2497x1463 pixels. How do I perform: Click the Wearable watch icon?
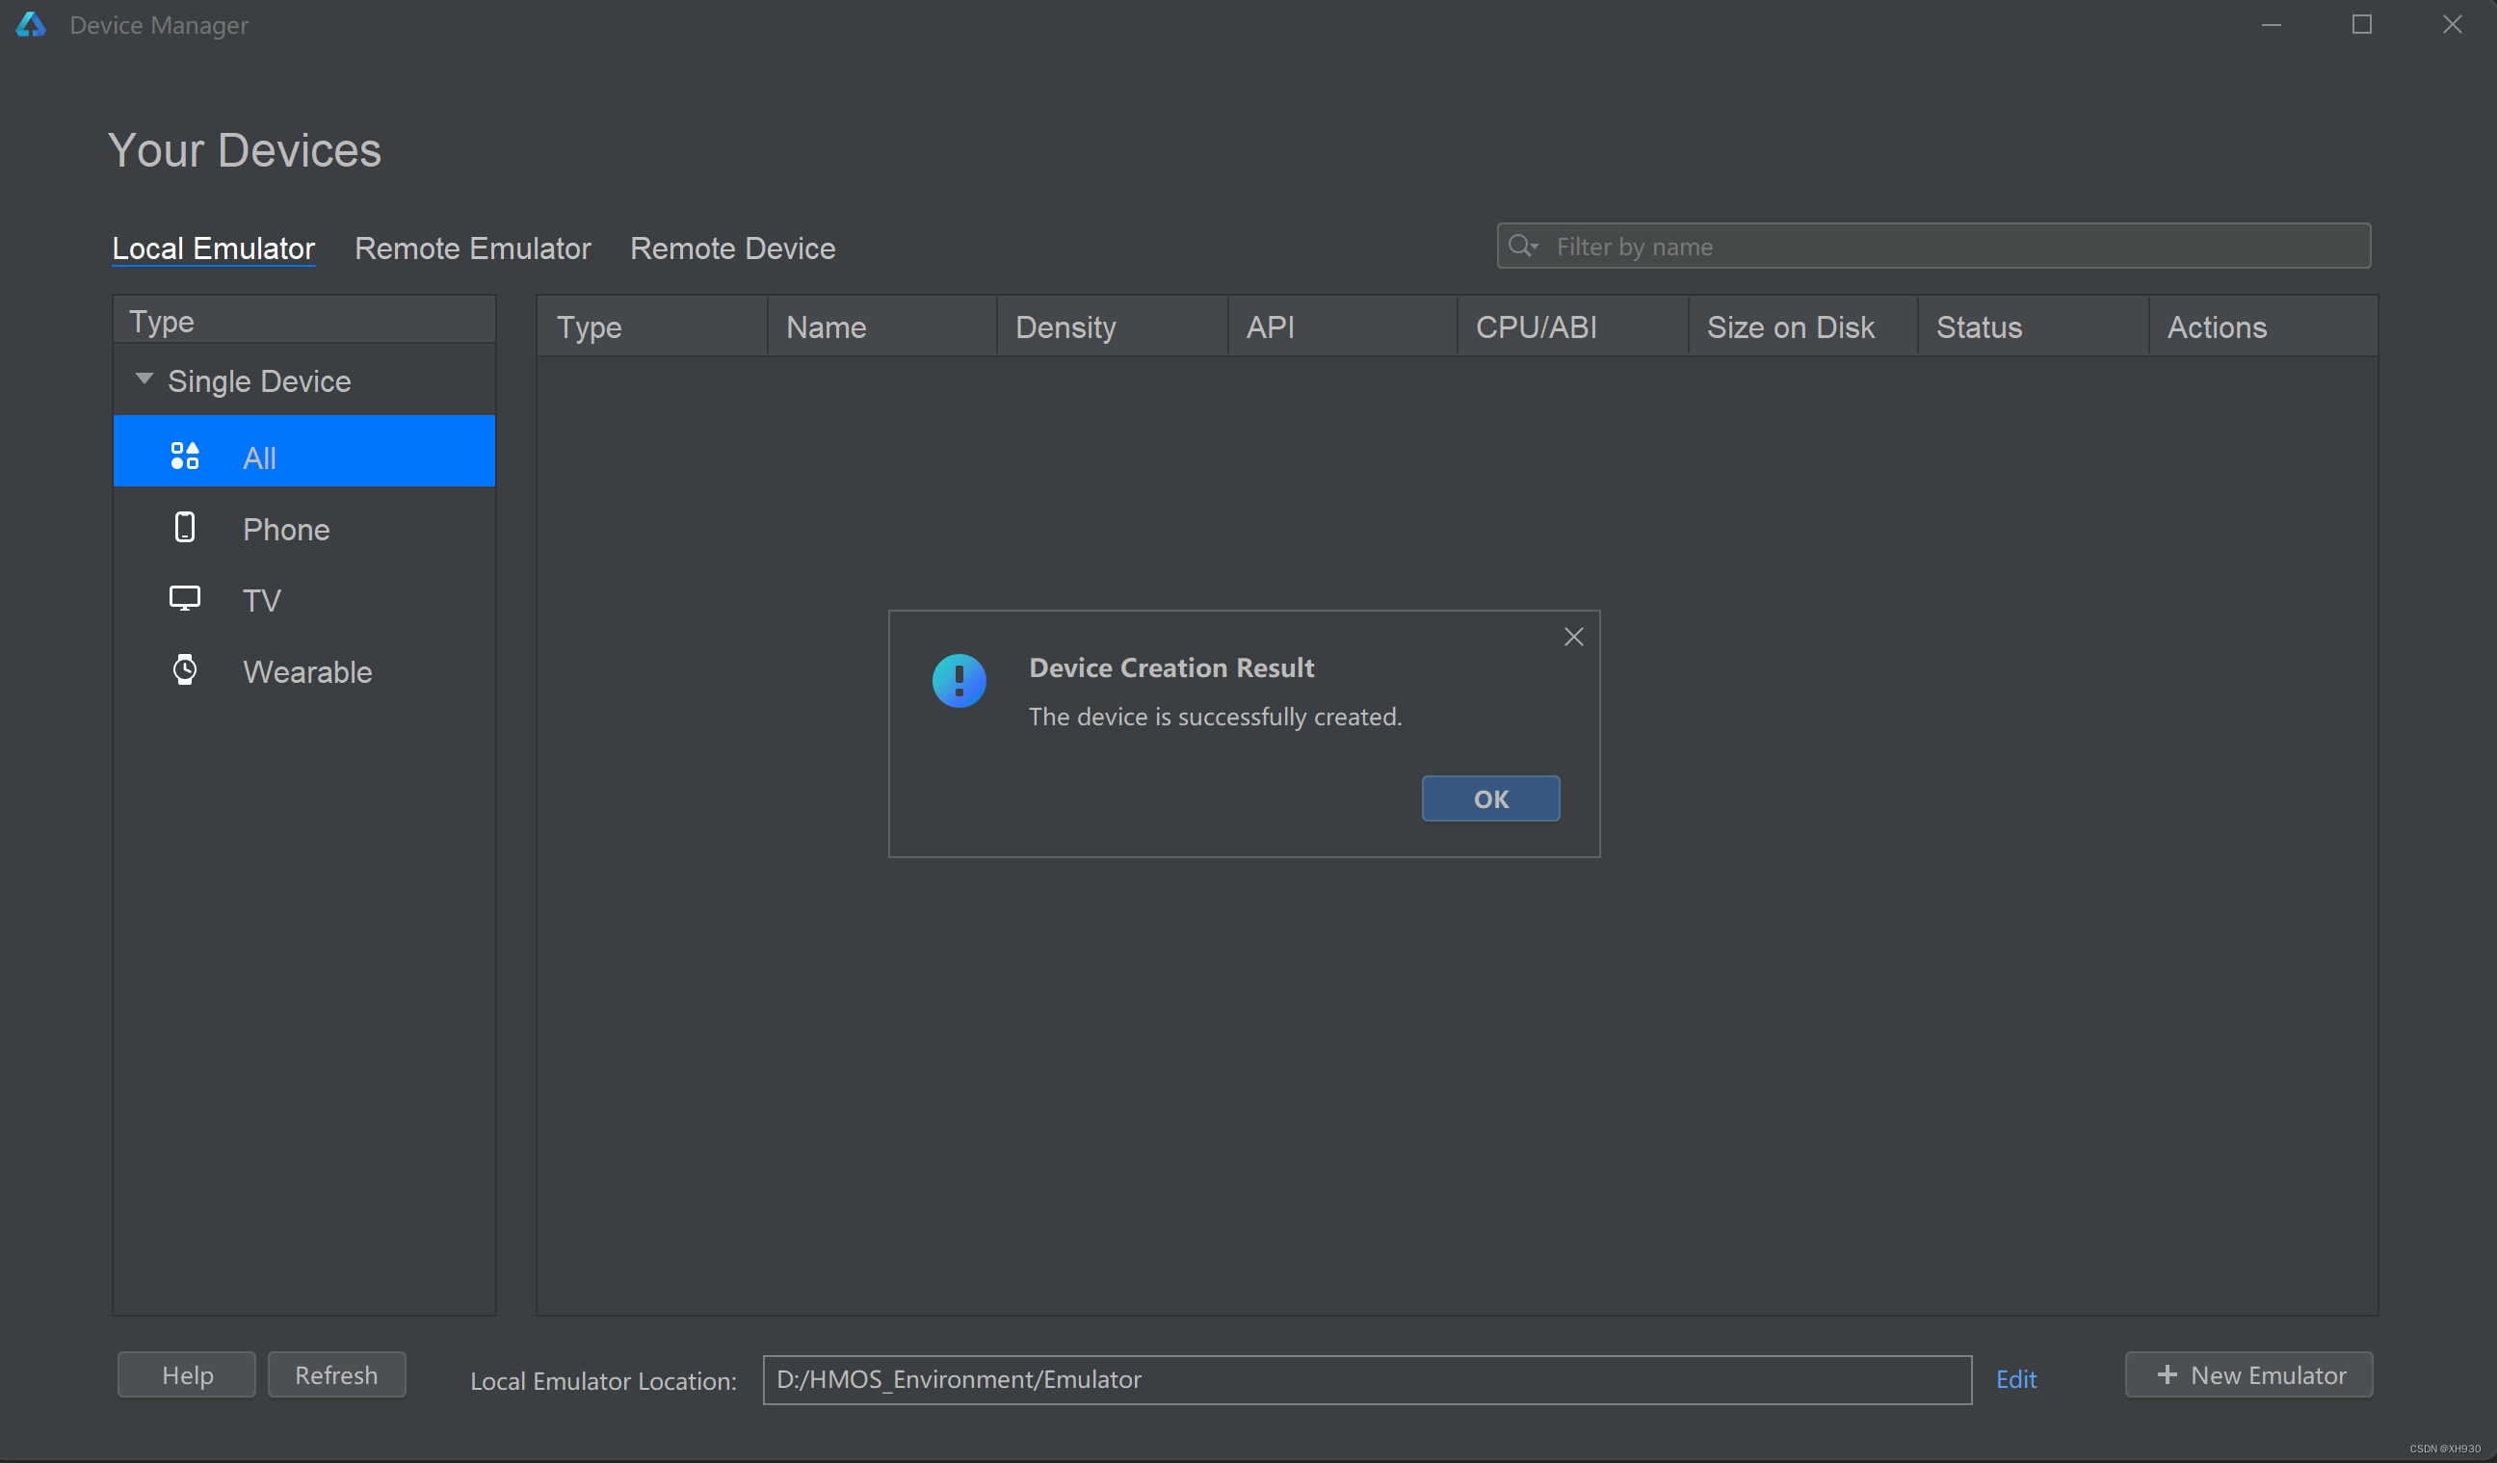(184, 670)
